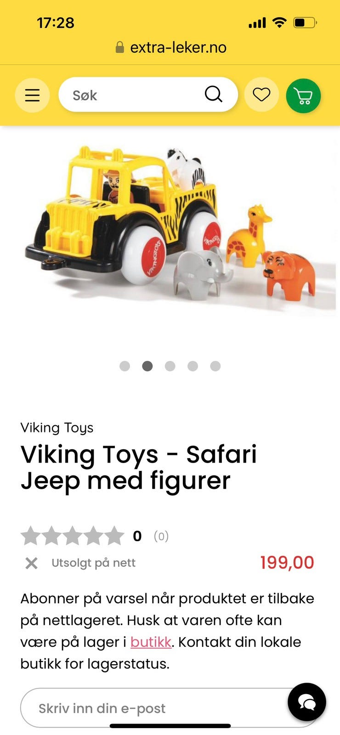Image resolution: width=340 pixels, height=735 pixels.
Task: Select the fifth image carousel dot
Action: [x=215, y=366]
